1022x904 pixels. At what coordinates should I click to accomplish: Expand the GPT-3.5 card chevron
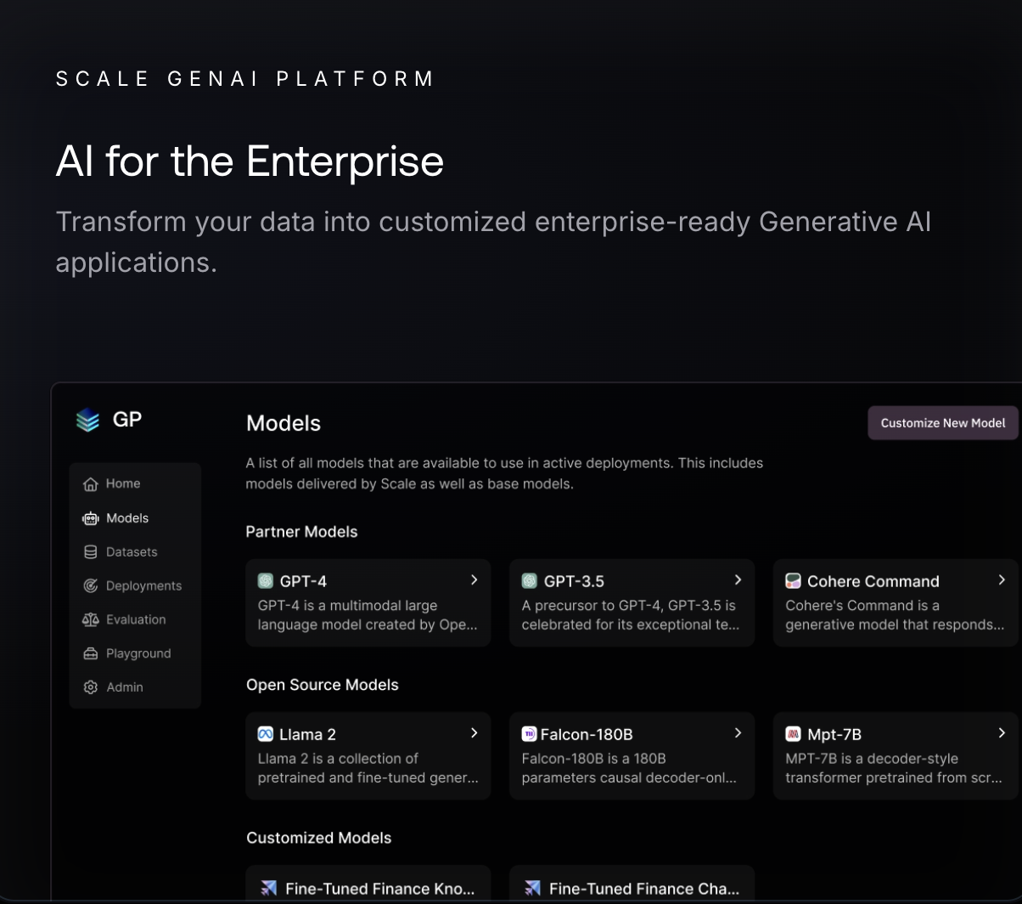point(738,580)
